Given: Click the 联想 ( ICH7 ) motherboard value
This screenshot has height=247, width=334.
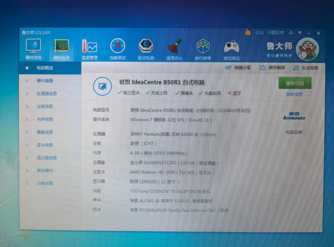Looking at the screenshot, I should 143,144.
